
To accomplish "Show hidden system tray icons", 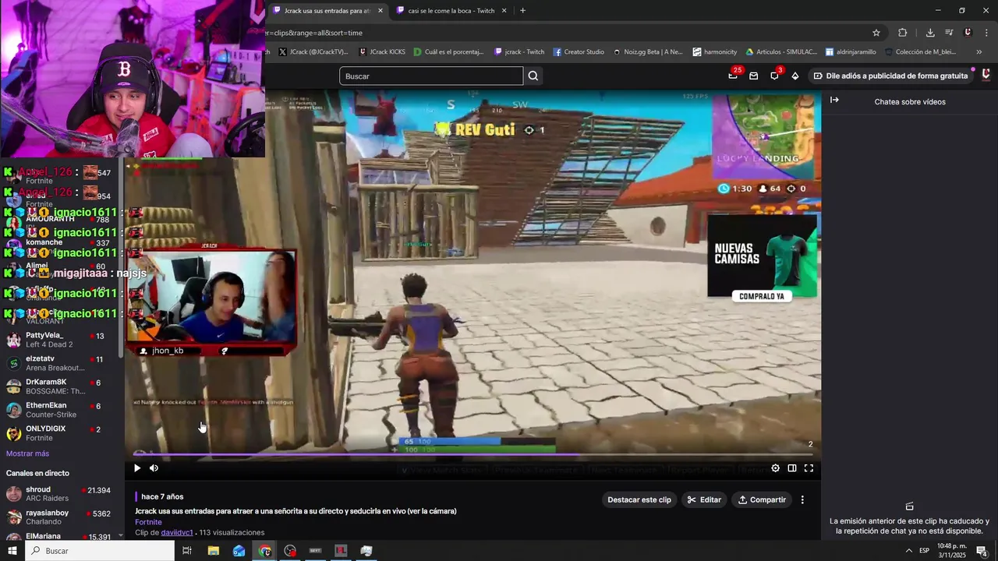I will point(908,551).
